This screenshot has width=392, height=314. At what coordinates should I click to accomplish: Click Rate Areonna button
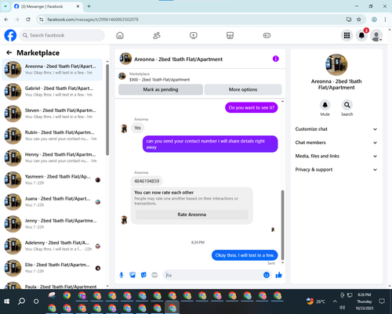[x=192, y=215]
